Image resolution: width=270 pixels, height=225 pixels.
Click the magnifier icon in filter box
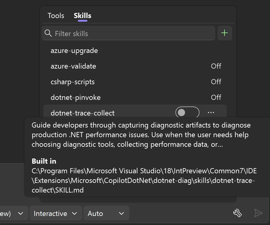(x=48, y=33)
